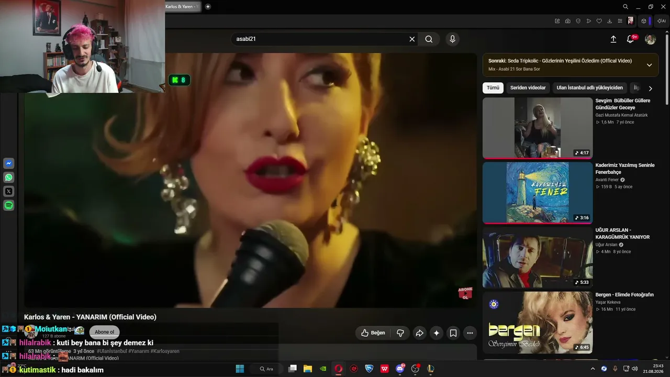Screen dimensions: 670x377
Task: Click the YouTube upload arrow icon
Action: pos(613,39)
